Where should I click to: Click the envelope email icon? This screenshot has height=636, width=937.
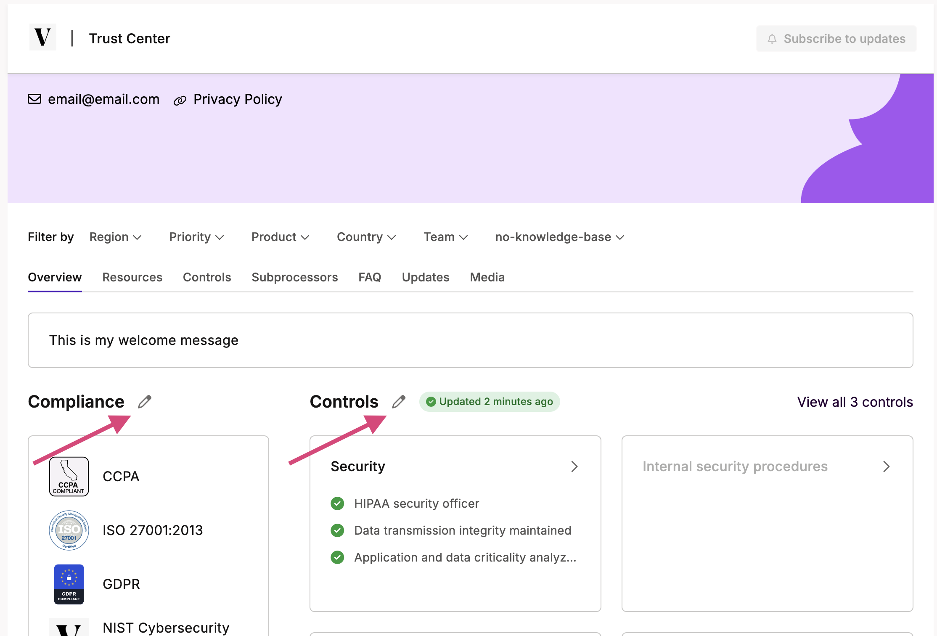click(34, 99)
